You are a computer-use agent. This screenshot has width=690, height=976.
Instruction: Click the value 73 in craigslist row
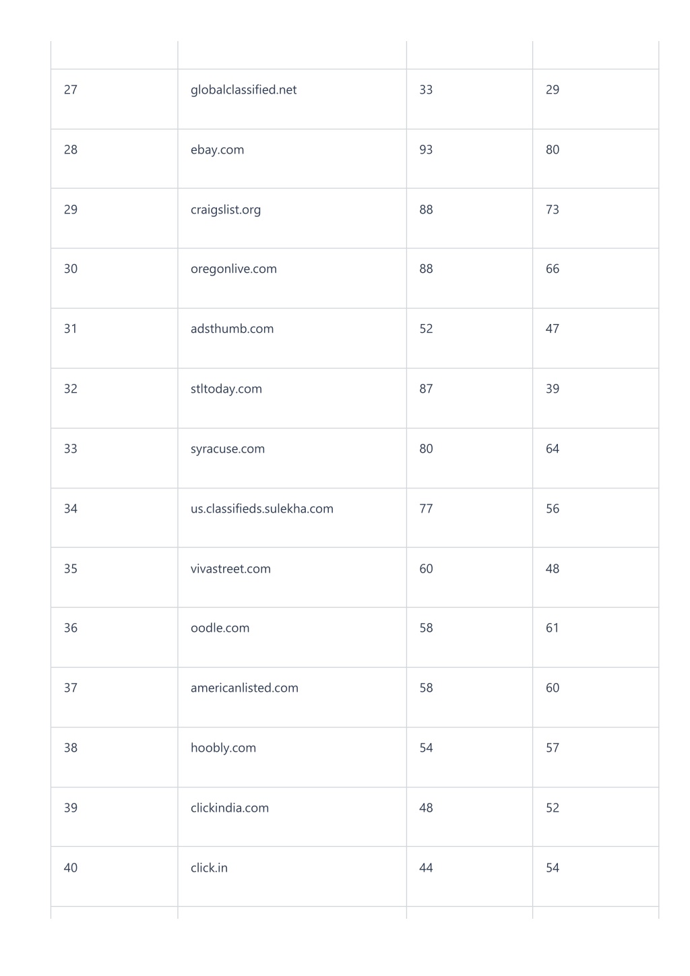click(x=553, y=209)
